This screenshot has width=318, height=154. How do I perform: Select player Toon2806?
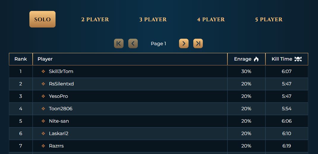tap(61, 108)
